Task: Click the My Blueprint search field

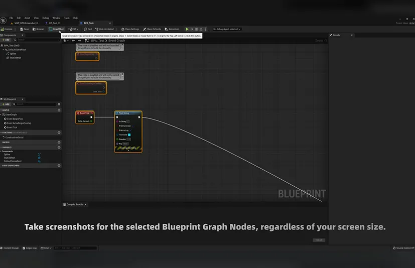Action: pos(34,104)
